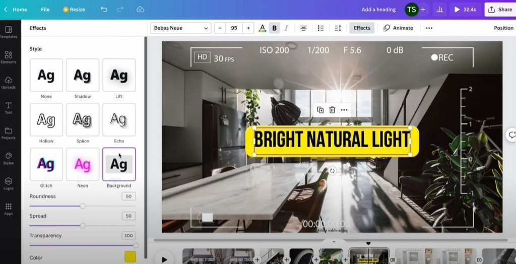The image size is (516, 264).
Task: Adjust the Transparency slider handle
Action: click(135, 245)
